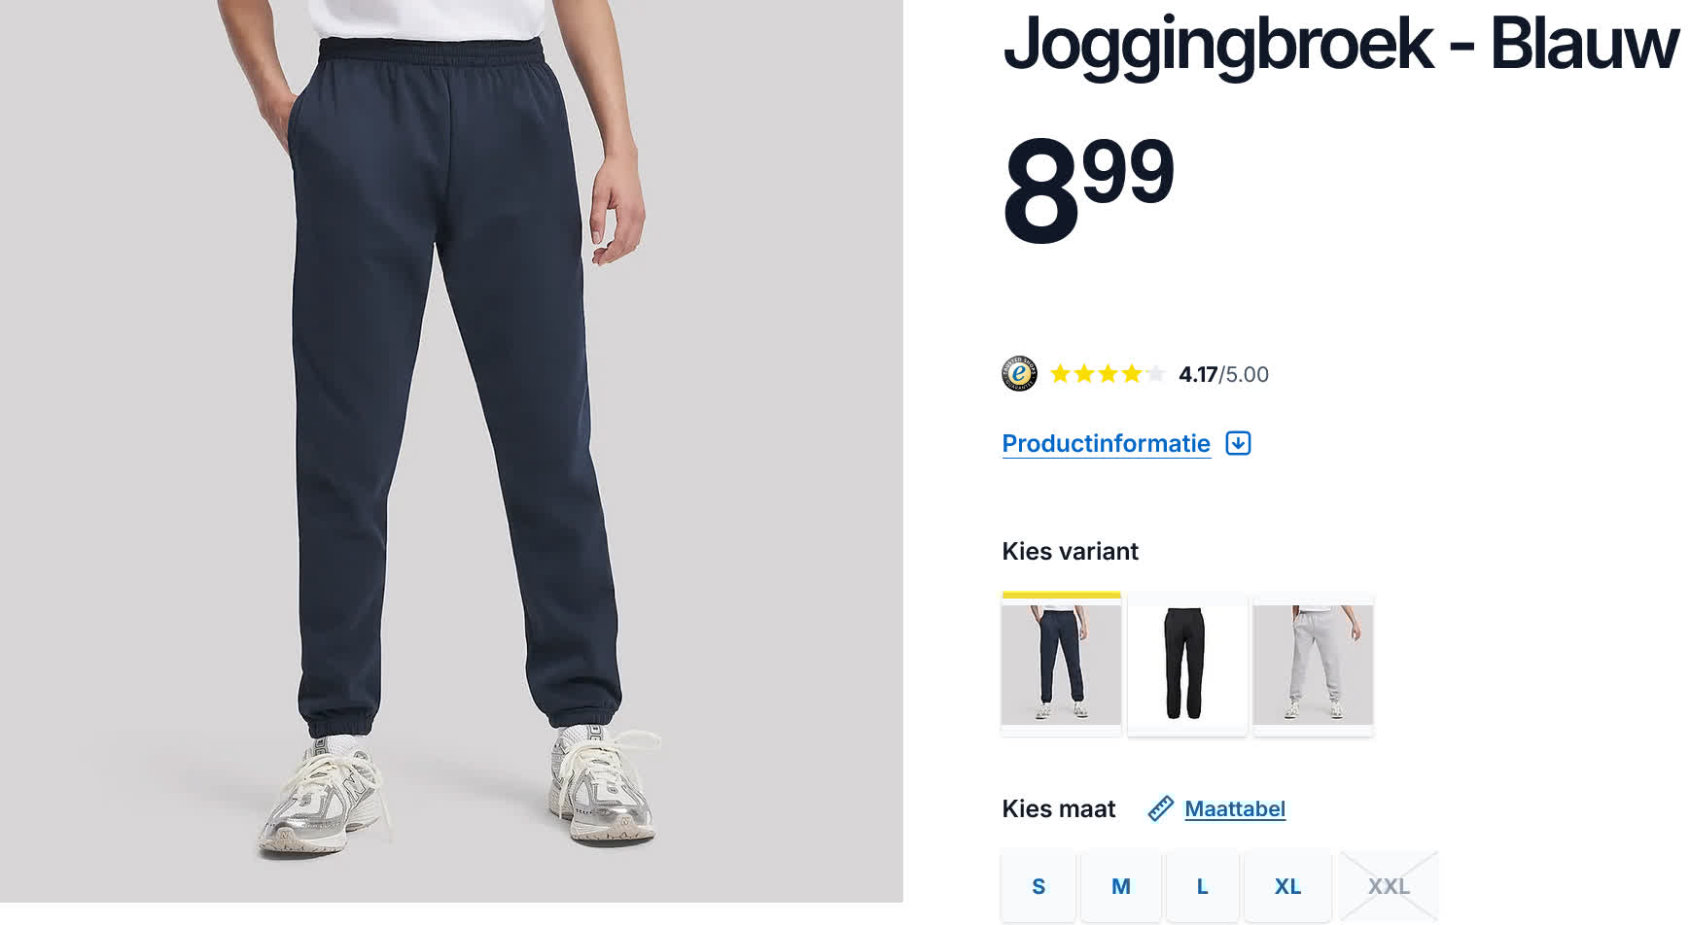Select the grey jogging pants variant
The image size is (1690, 925).
[1313, 664]
